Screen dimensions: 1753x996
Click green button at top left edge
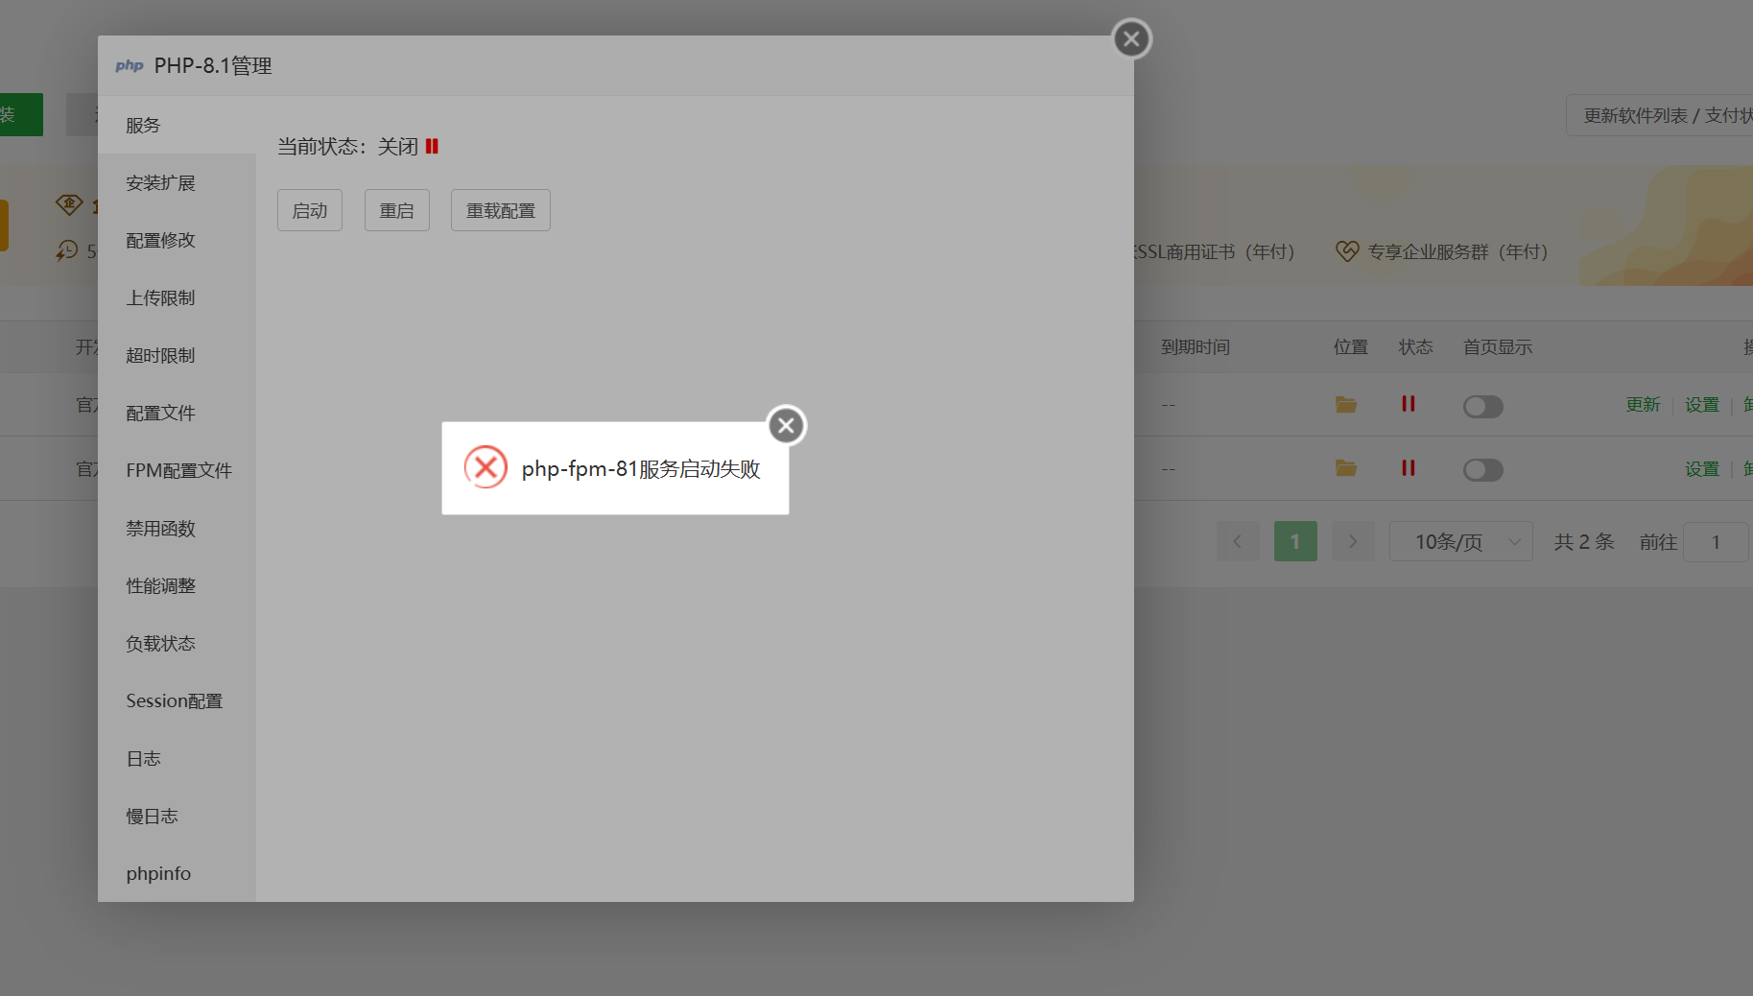[x=21, y=114]
